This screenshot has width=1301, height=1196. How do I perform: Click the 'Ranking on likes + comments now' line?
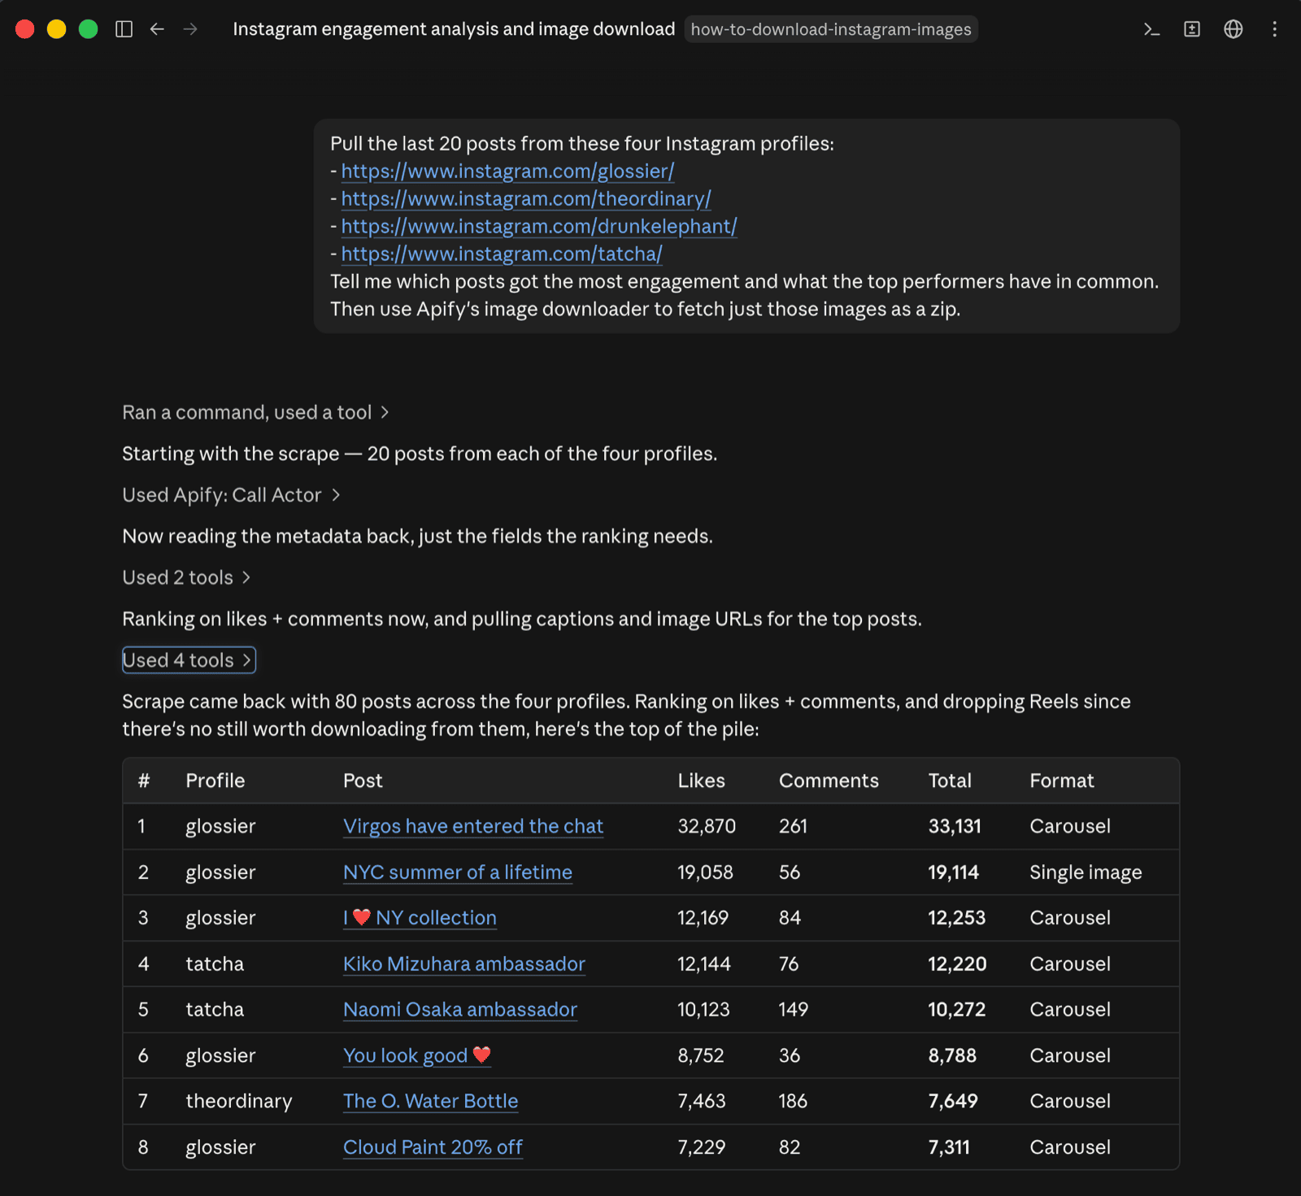[x=522, y=619]
